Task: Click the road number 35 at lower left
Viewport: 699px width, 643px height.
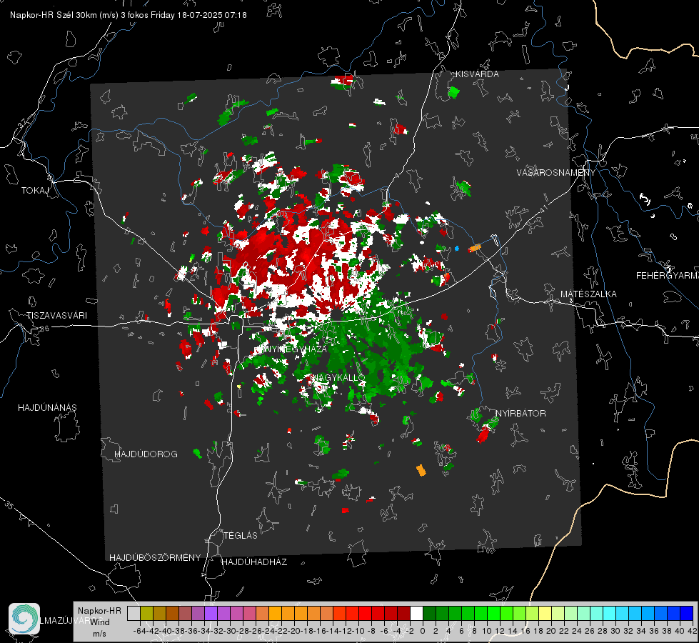Action: (9, 504)
